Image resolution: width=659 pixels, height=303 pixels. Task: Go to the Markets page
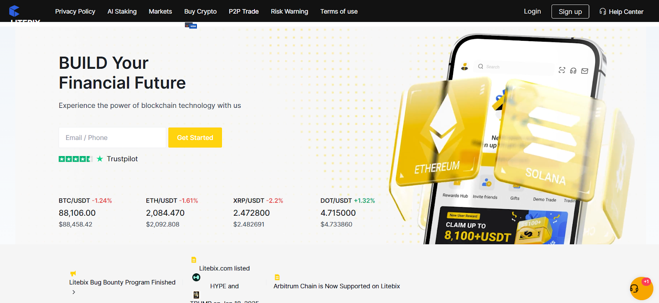(160, 12)
